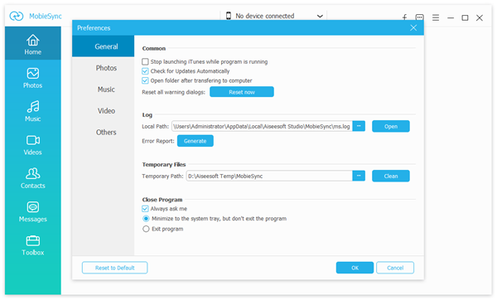Click the Preferences dialog title text
The width and height of the screenshot is (497, 300).
click(94, 28)
